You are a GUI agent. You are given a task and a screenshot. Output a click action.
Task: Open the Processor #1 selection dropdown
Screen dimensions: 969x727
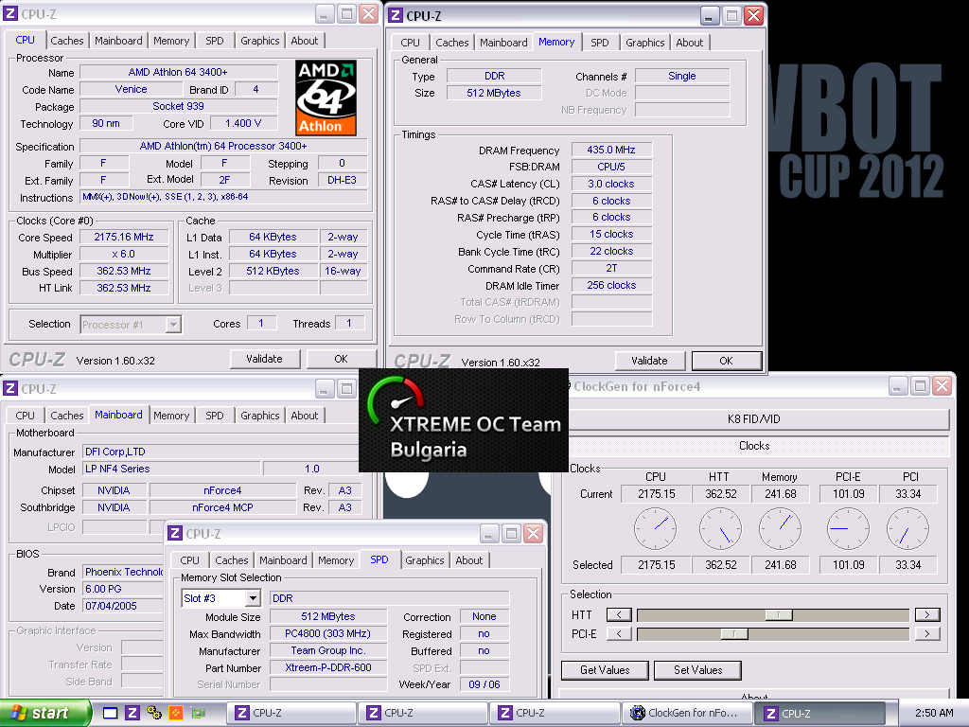click(174, 325)
